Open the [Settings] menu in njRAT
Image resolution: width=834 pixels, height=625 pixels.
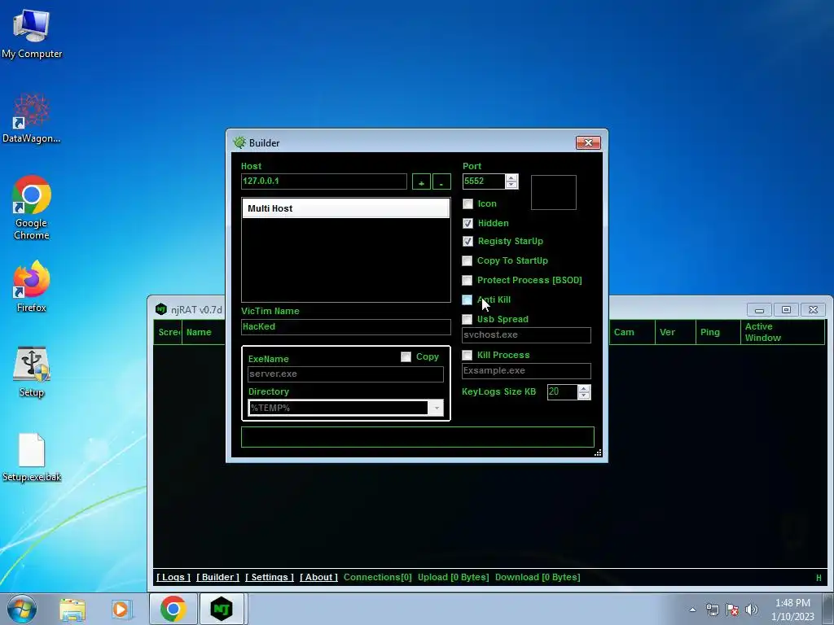point(269,577)
